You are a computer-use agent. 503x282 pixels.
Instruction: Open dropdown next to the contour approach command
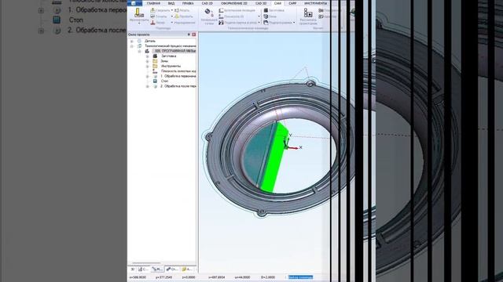(x=259, y=23)
